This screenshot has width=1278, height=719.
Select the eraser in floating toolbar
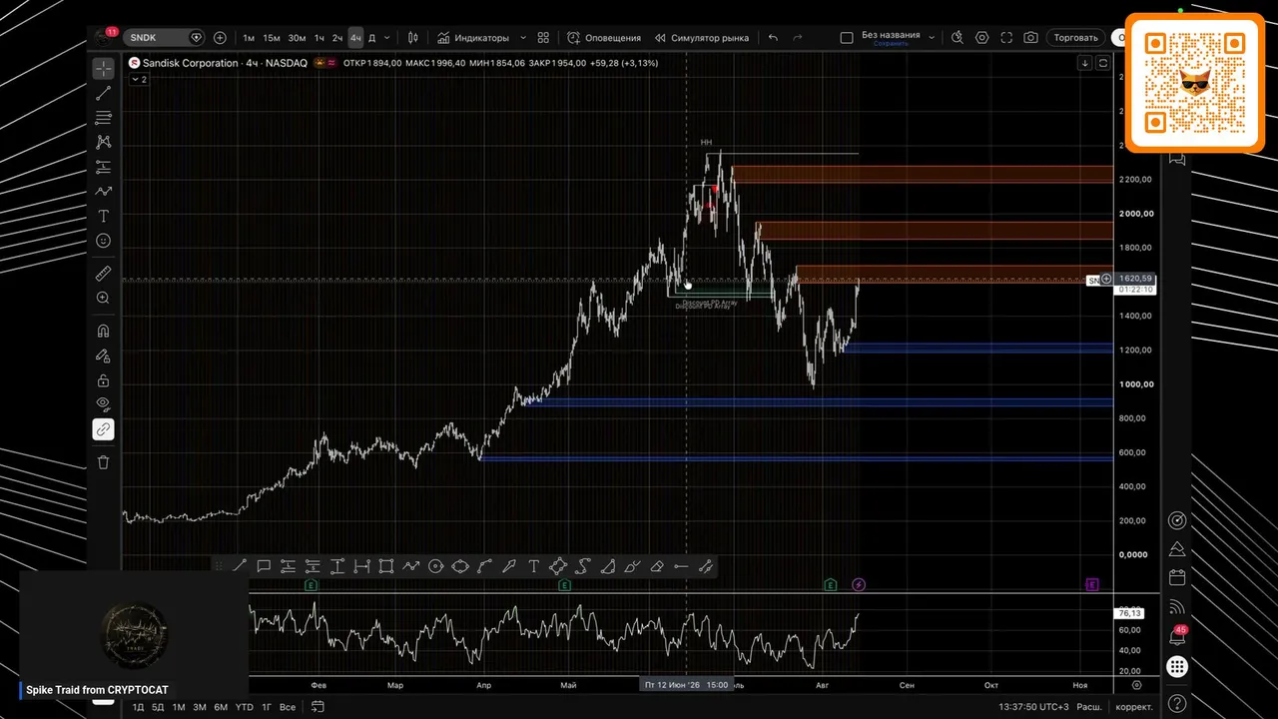click(656, 566)
